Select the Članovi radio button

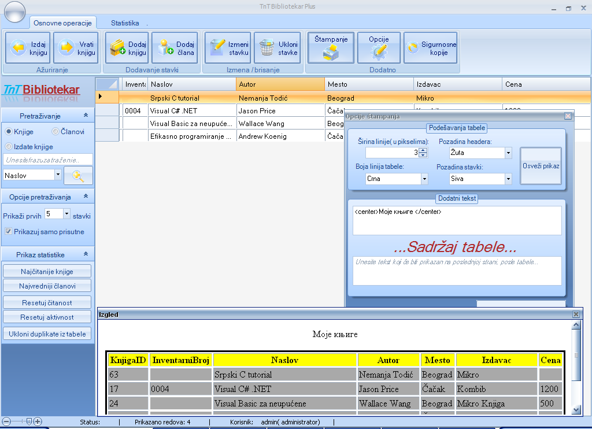click(x=55, y=132)
